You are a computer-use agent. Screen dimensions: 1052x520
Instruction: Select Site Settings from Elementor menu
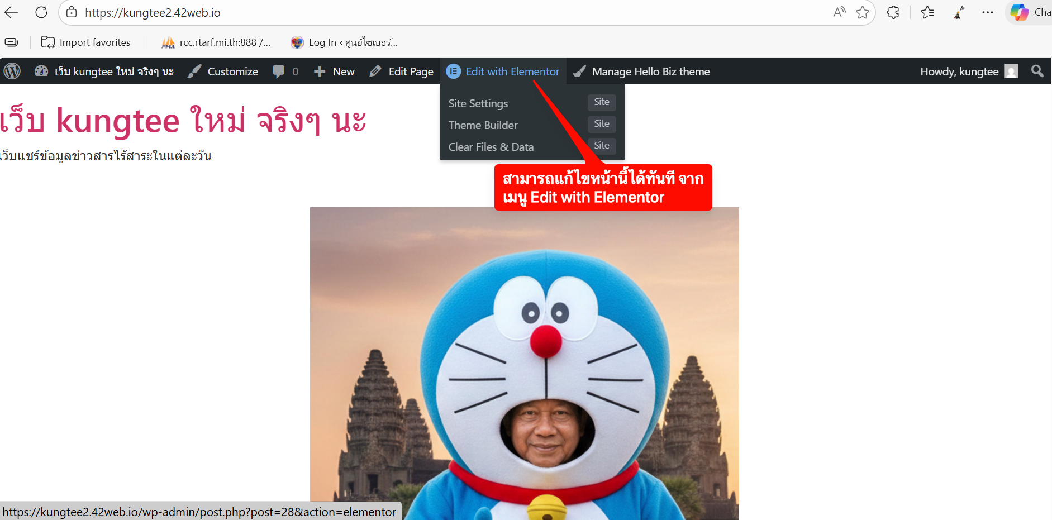pyautogui.click(x=478, y=103)
